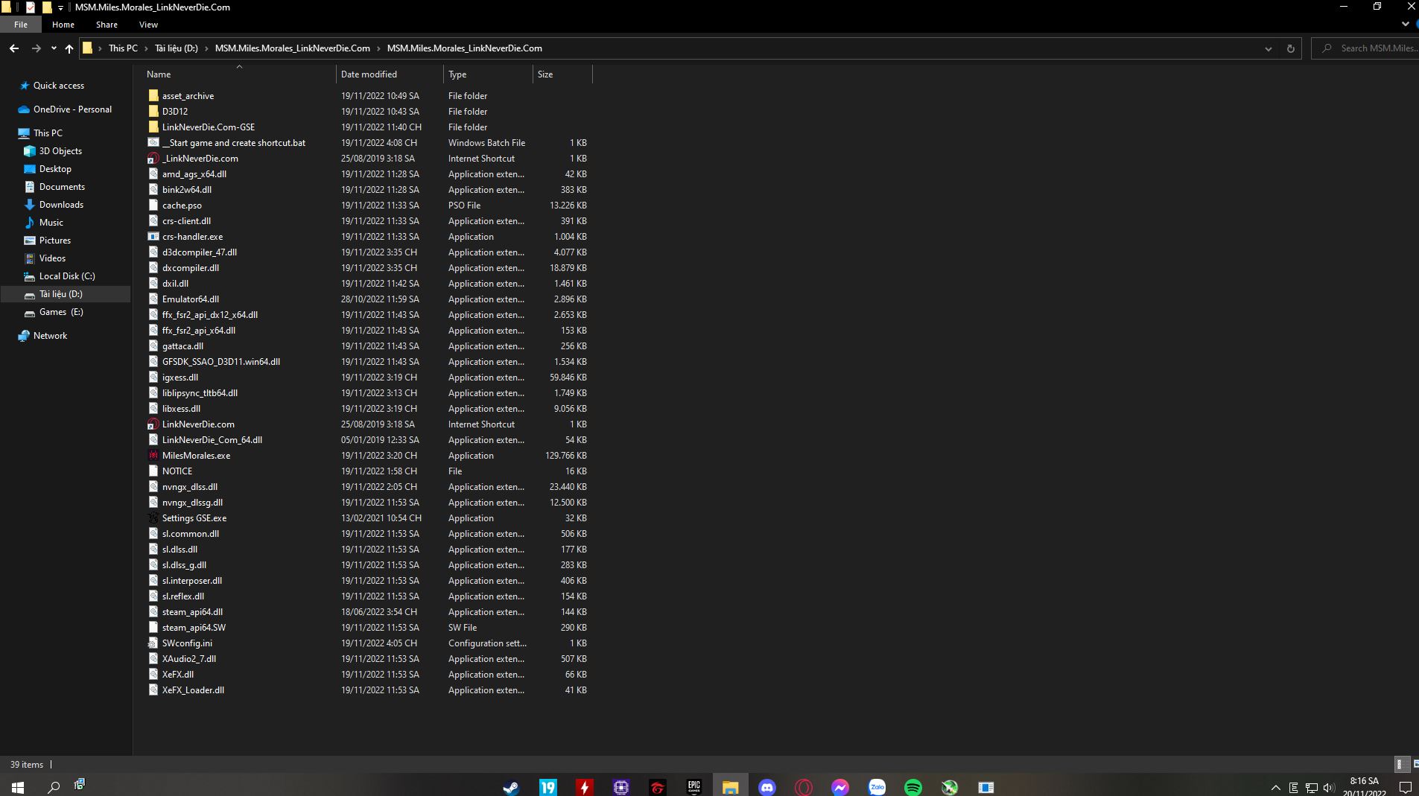This screenshot has width=1419, height=796.
Task: Open Zalo from the taskbar
Action: (x=877, y=787)
